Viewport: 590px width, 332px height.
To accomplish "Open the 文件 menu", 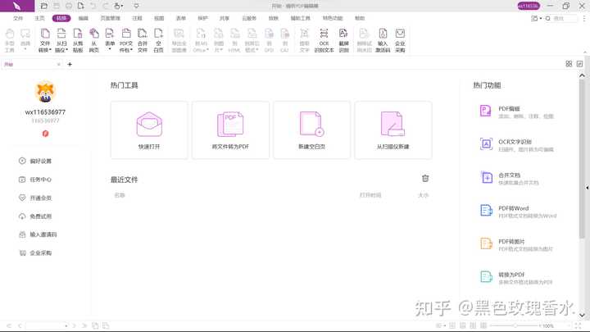I will tap(18, 18).
